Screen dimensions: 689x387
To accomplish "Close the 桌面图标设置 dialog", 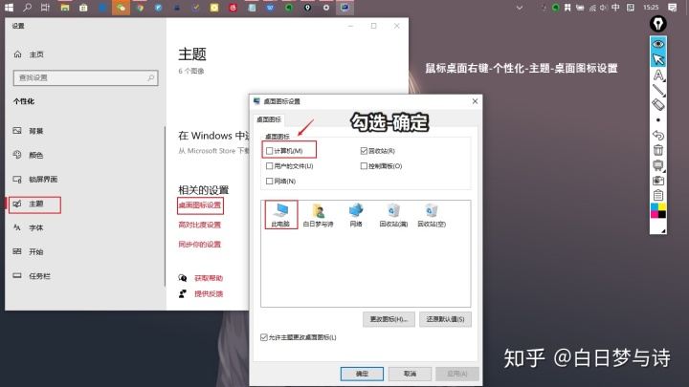I will [475, 101].
